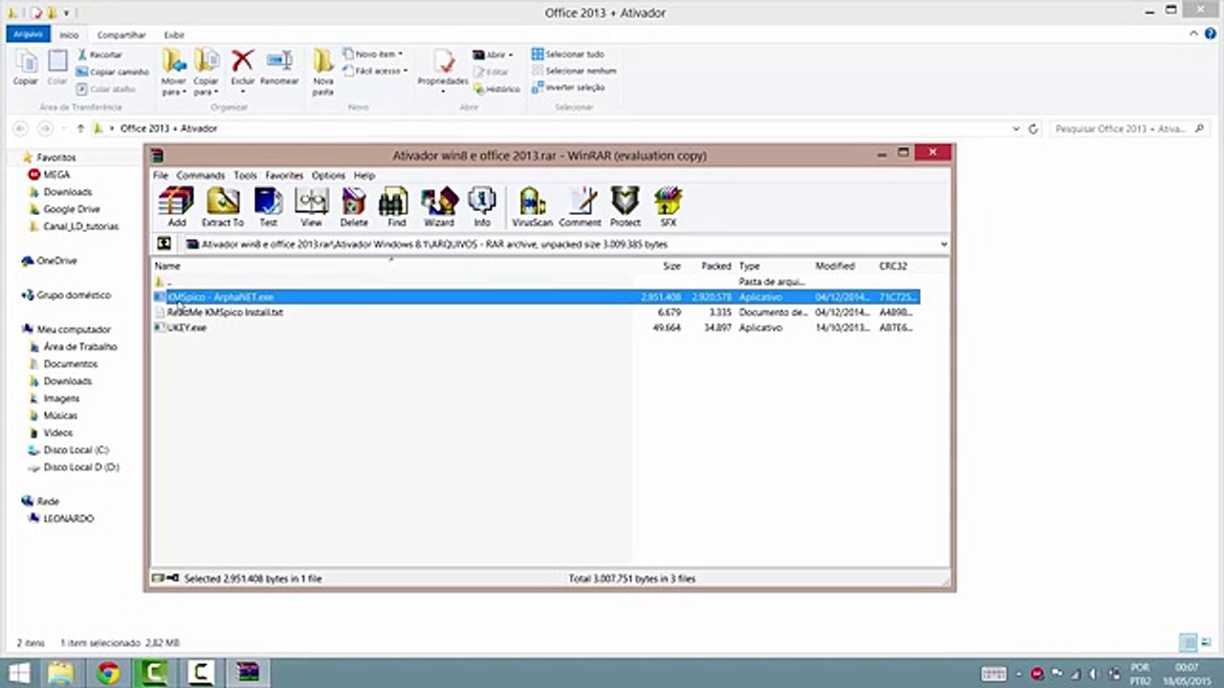
Task: Open Google Chrome from the taskbar
Action: pos(108,673)
